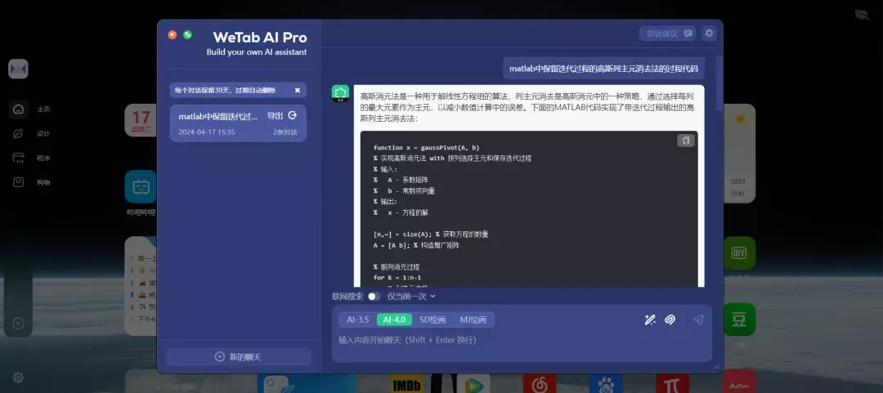Open the green 豆 Douban shortcut
This screenshot has height=393, width=883.
(739, 319)
